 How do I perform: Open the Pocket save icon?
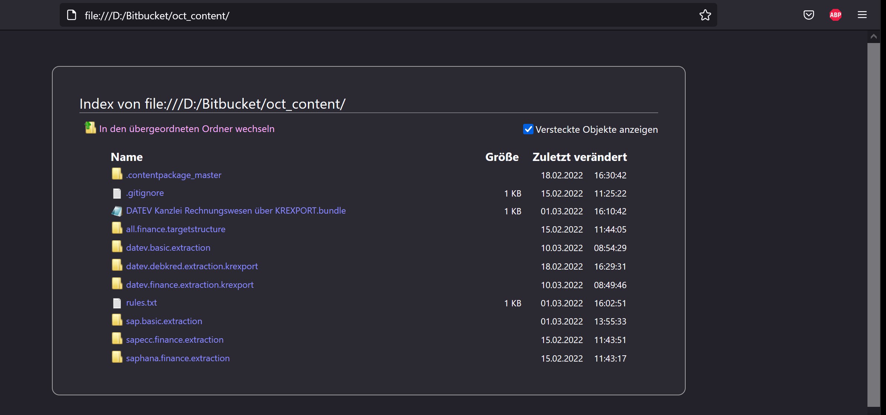click(808, 15)
